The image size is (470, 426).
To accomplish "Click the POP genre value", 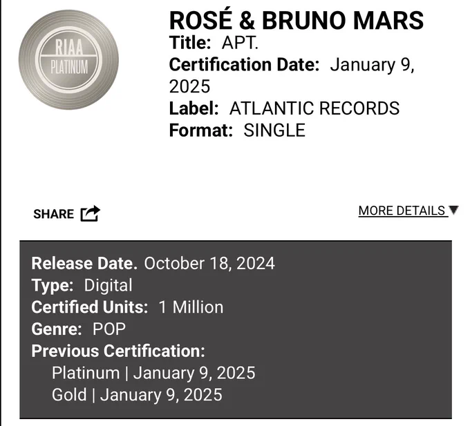I will 109,329.
